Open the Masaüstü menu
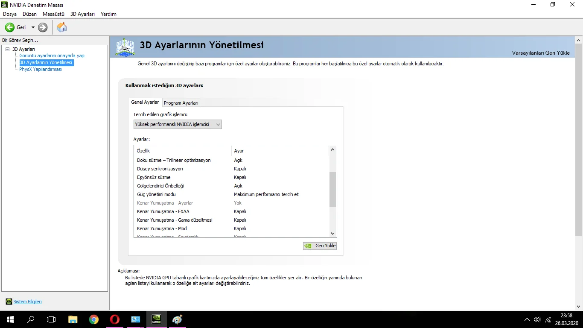The height and width of the screenshot is (328, 583). click(53, 14)
